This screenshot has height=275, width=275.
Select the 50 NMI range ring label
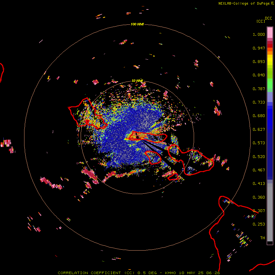coord(137,81)
